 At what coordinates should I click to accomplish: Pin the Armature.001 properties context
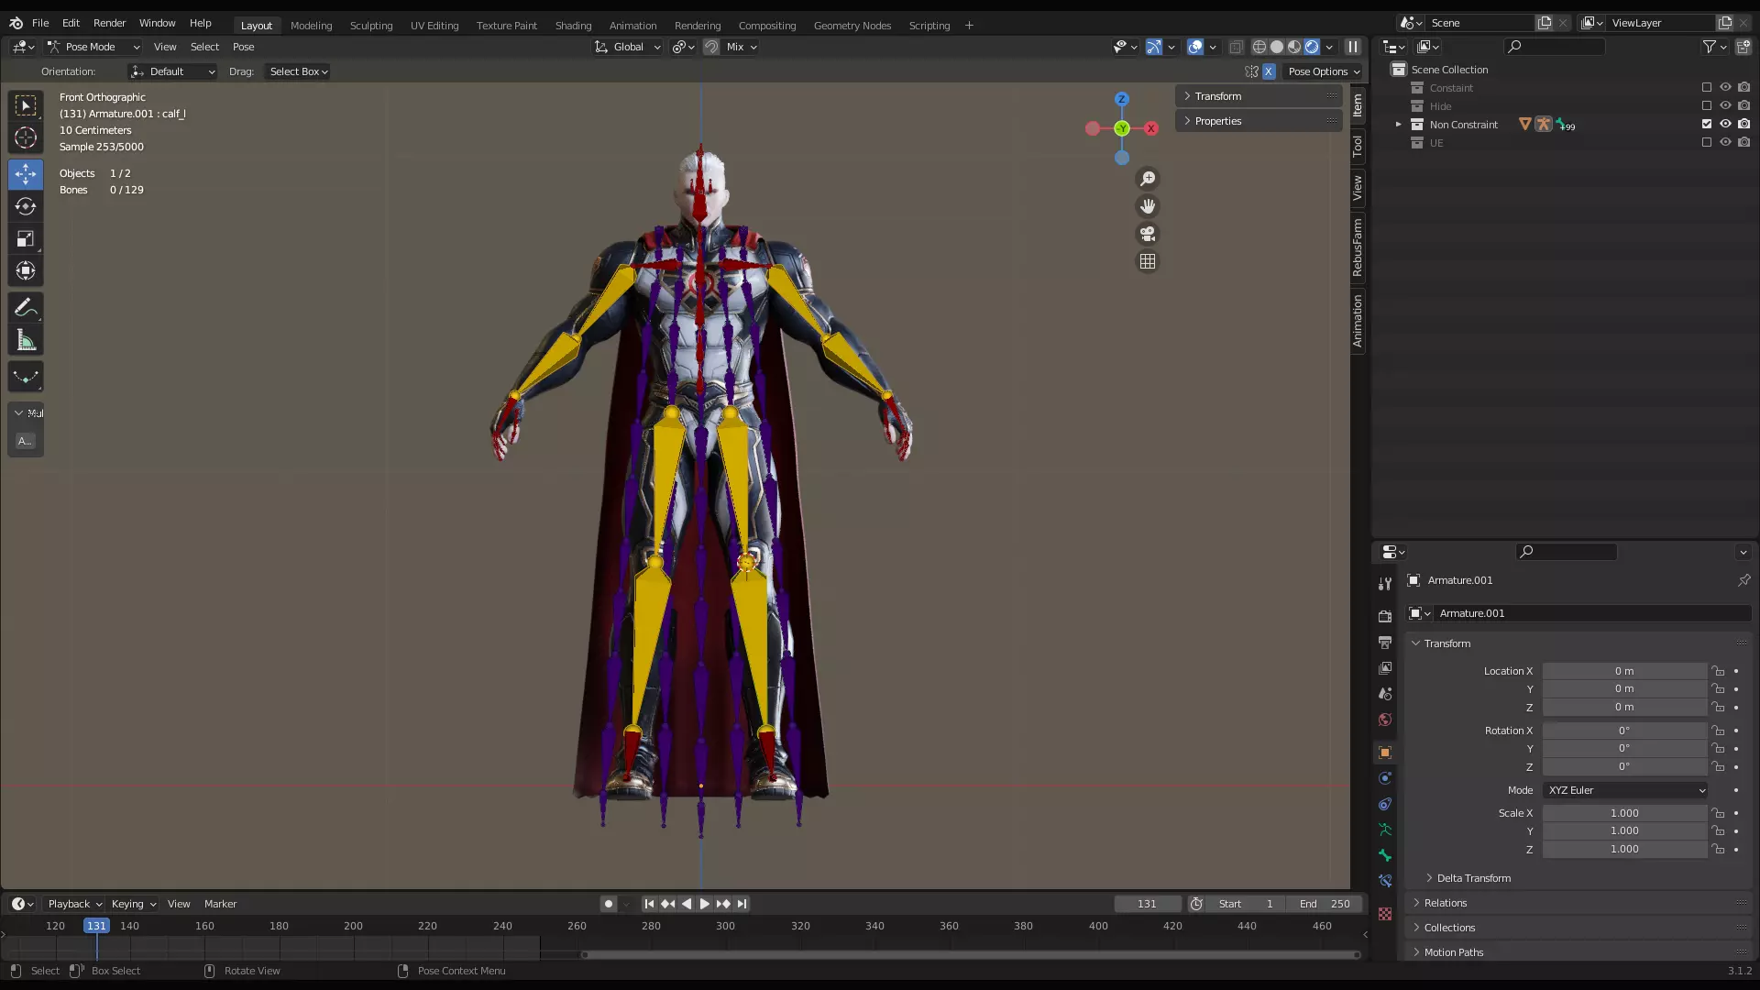(1743, 580)
